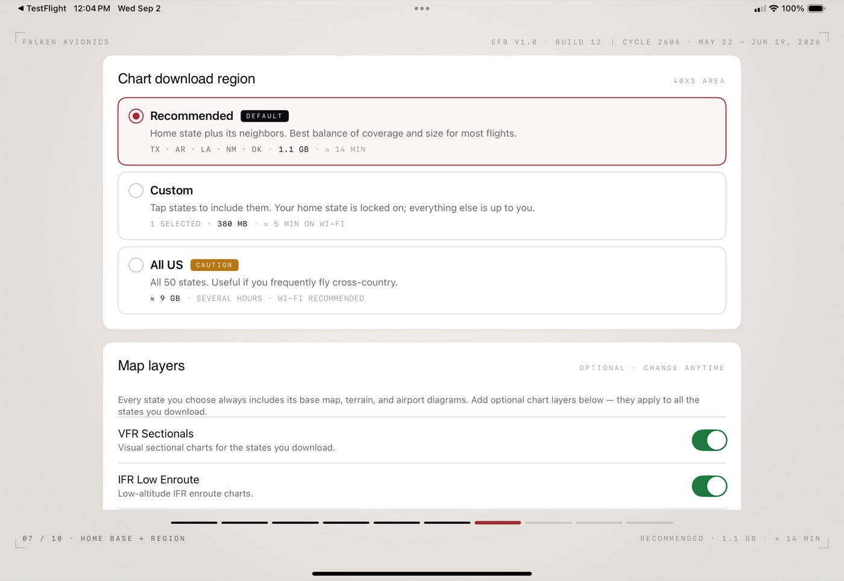Tap the battery status icon
The image size is (844, 581).
(x=816, y=8)
